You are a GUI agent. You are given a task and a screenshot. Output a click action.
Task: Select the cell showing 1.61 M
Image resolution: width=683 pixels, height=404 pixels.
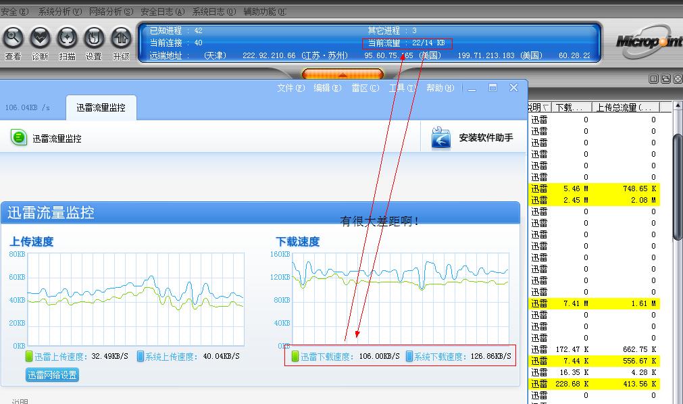(x=643, y=303)
